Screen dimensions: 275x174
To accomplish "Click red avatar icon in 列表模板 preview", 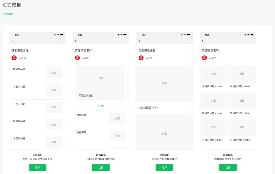I will 14,58.
